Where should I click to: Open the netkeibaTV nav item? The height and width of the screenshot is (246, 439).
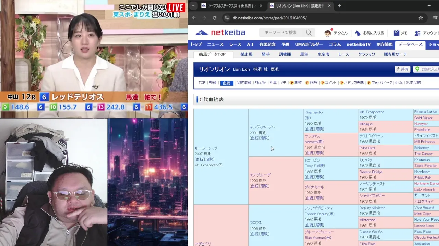[x=359, y=44]
